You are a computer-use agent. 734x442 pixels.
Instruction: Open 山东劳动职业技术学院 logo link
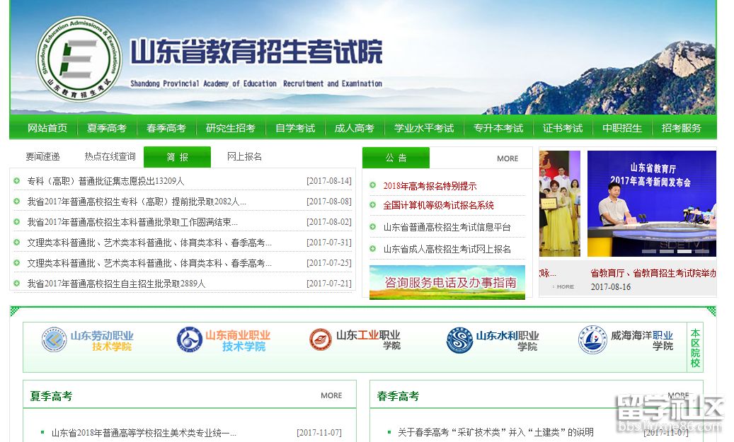[x=88, y=340]
